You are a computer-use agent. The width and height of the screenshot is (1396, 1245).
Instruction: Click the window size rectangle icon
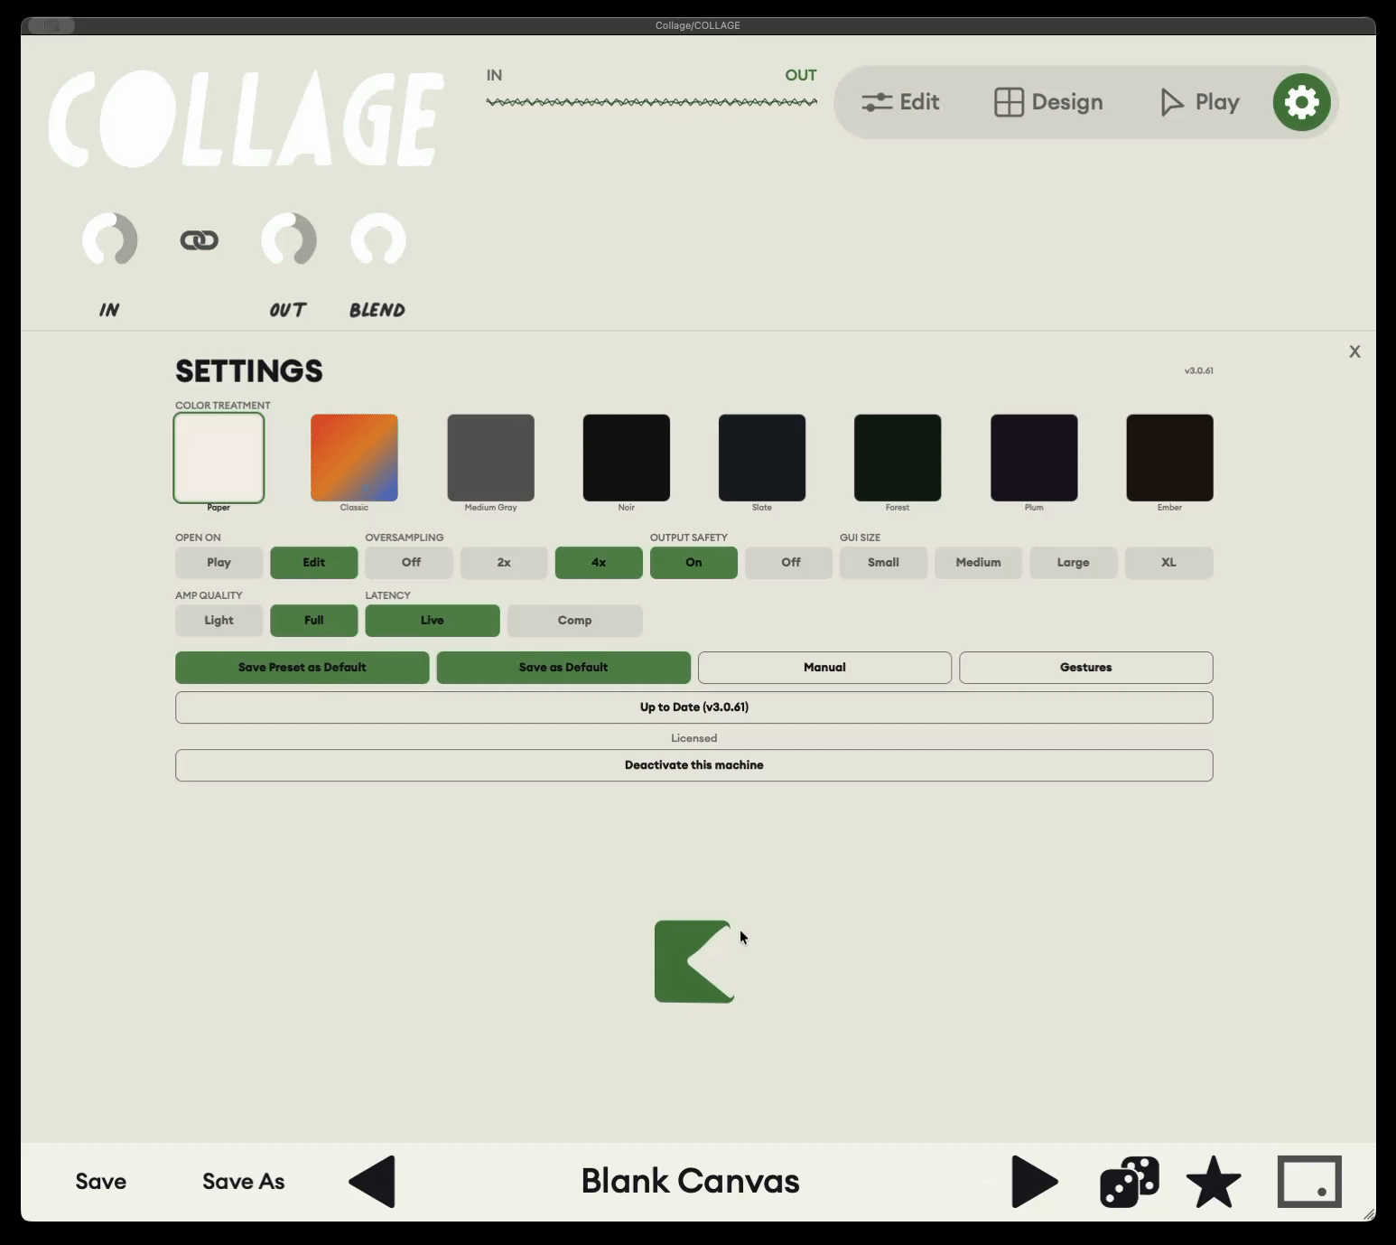point(1309,1181)
